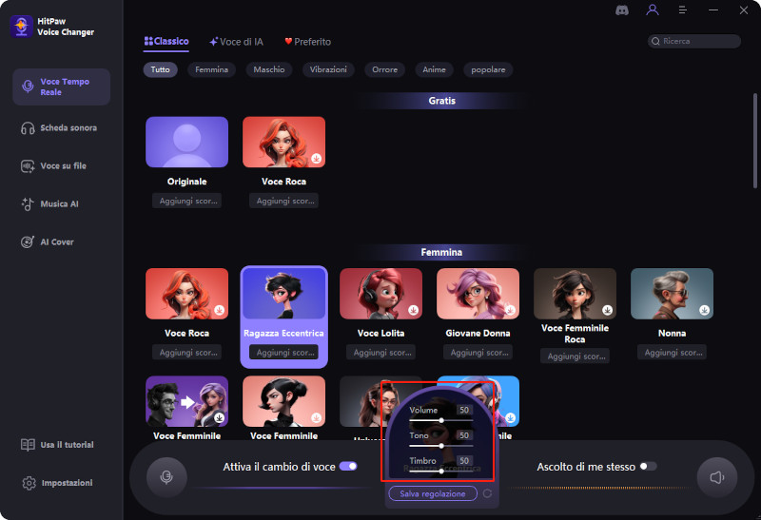
Task: Click the Tono value field 50
Action: [x=464, y=435]
